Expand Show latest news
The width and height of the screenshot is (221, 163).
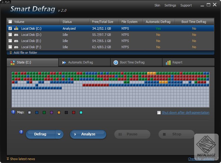click(x=21, y=159)
